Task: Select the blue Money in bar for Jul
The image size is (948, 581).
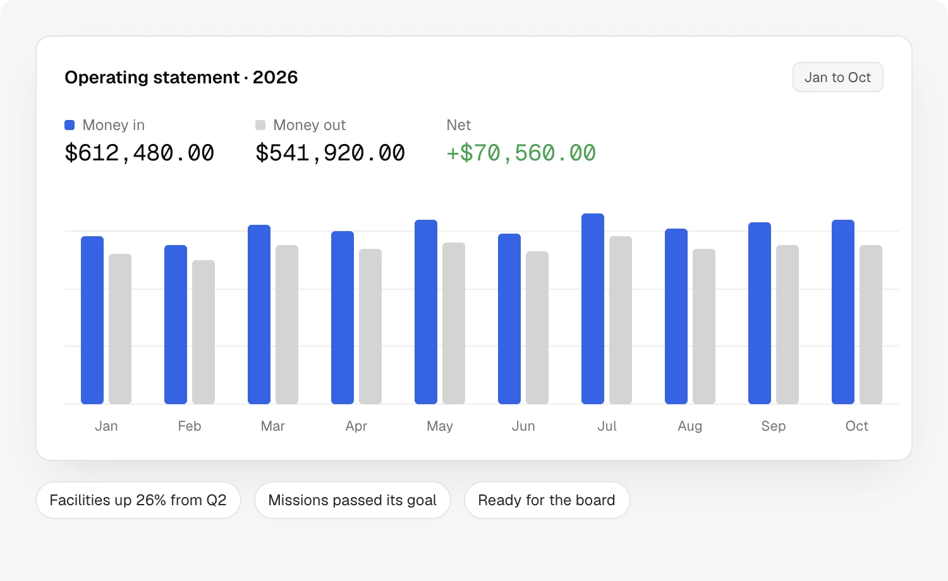Action: [593, 309]
